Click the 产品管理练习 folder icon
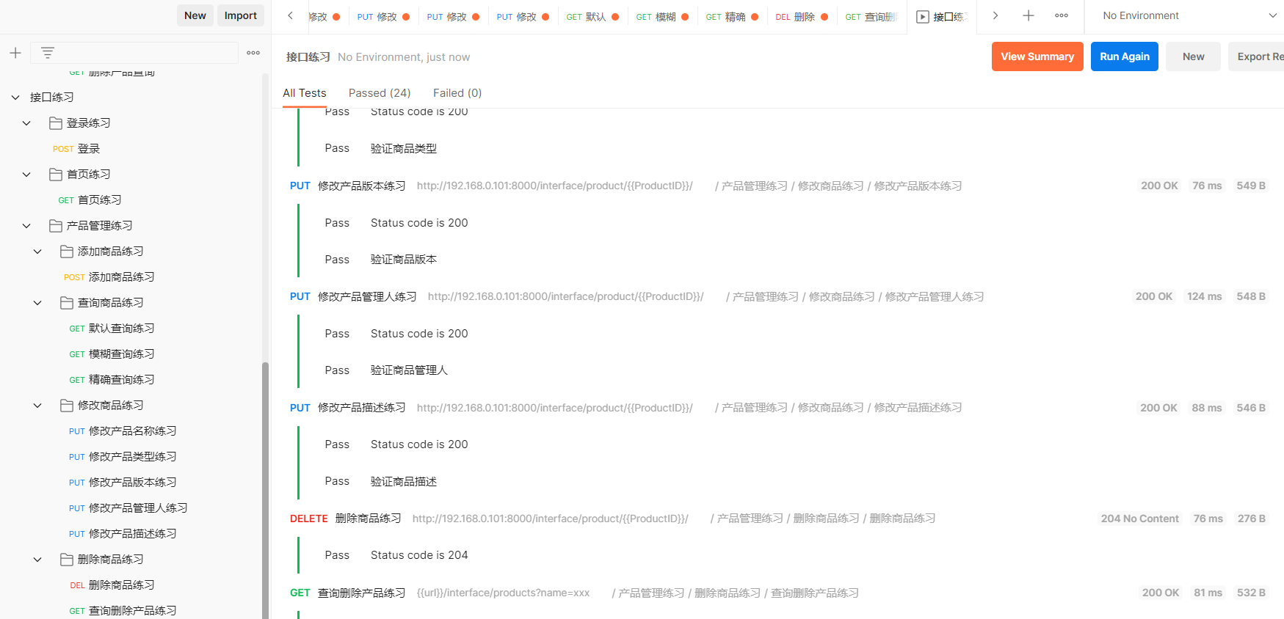Screen dimensions: 1284x619 [56, 225]
